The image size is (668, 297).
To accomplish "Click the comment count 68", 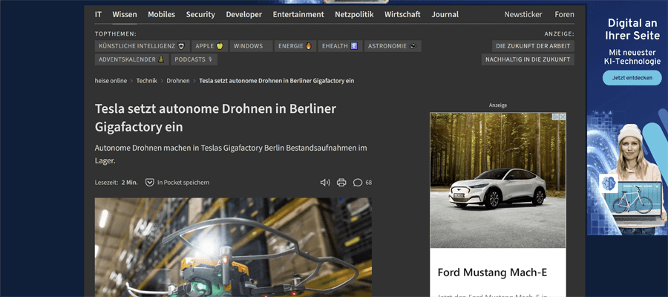I will [x=368, y=183].
